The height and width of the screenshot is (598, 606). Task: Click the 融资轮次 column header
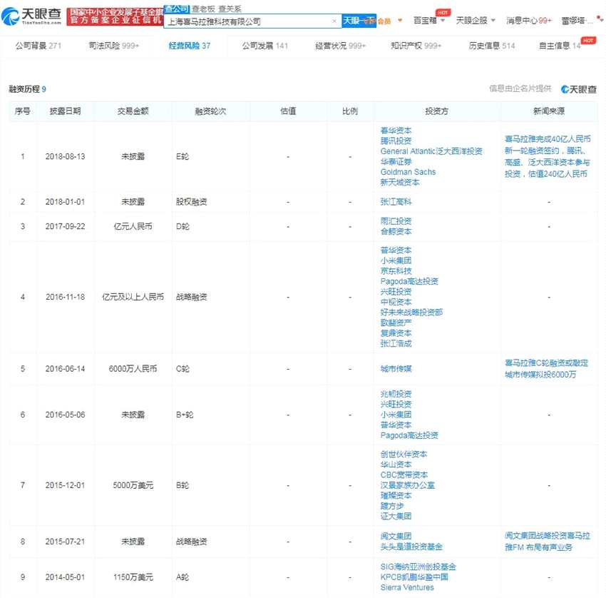pos(210,111)
